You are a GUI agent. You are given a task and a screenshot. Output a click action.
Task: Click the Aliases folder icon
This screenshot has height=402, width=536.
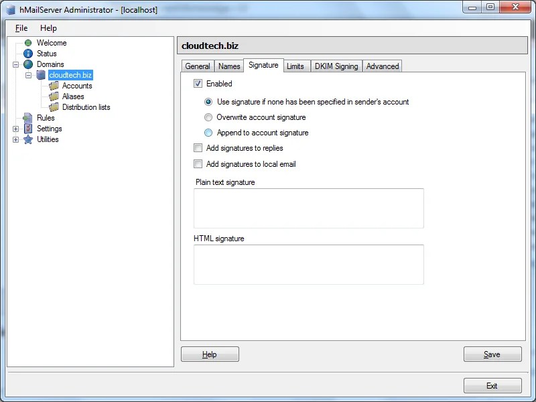pyautogui.click(x=54, y=96)
